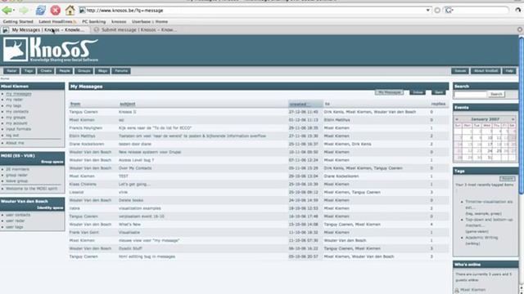Click the Create navigation button
524x294 pixels.
[x=46, y=71]
